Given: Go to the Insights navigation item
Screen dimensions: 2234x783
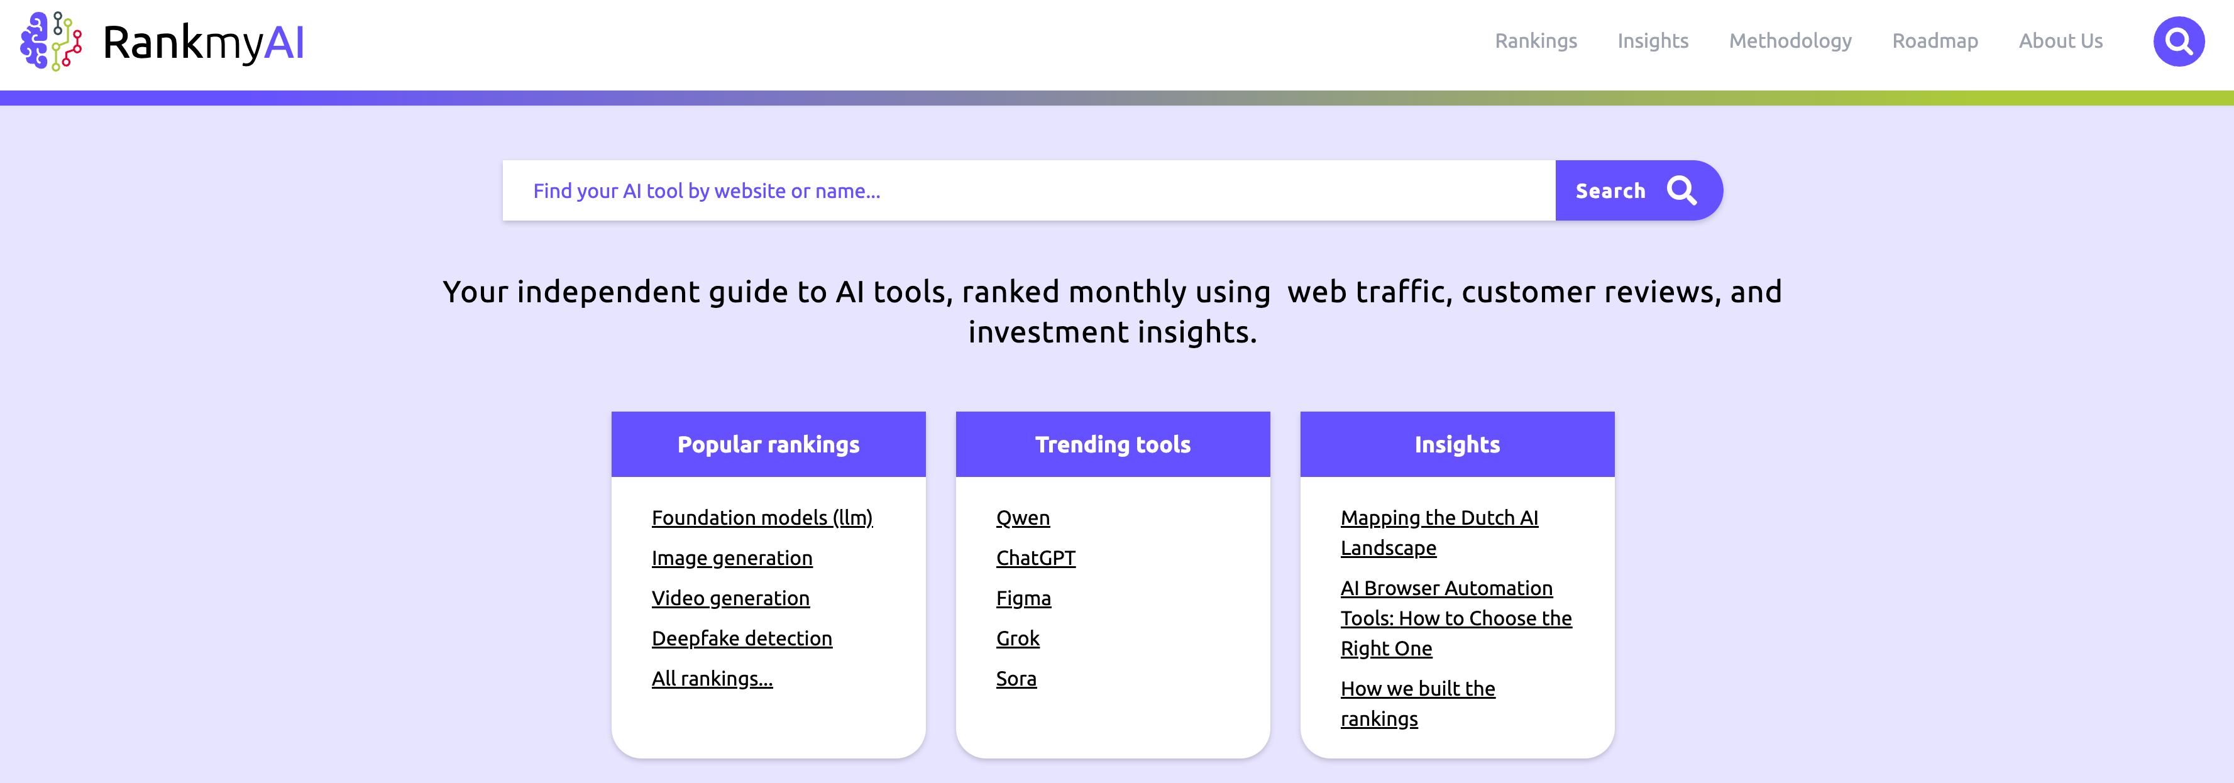Looking at the screenshot, I should click(1652, 41).
